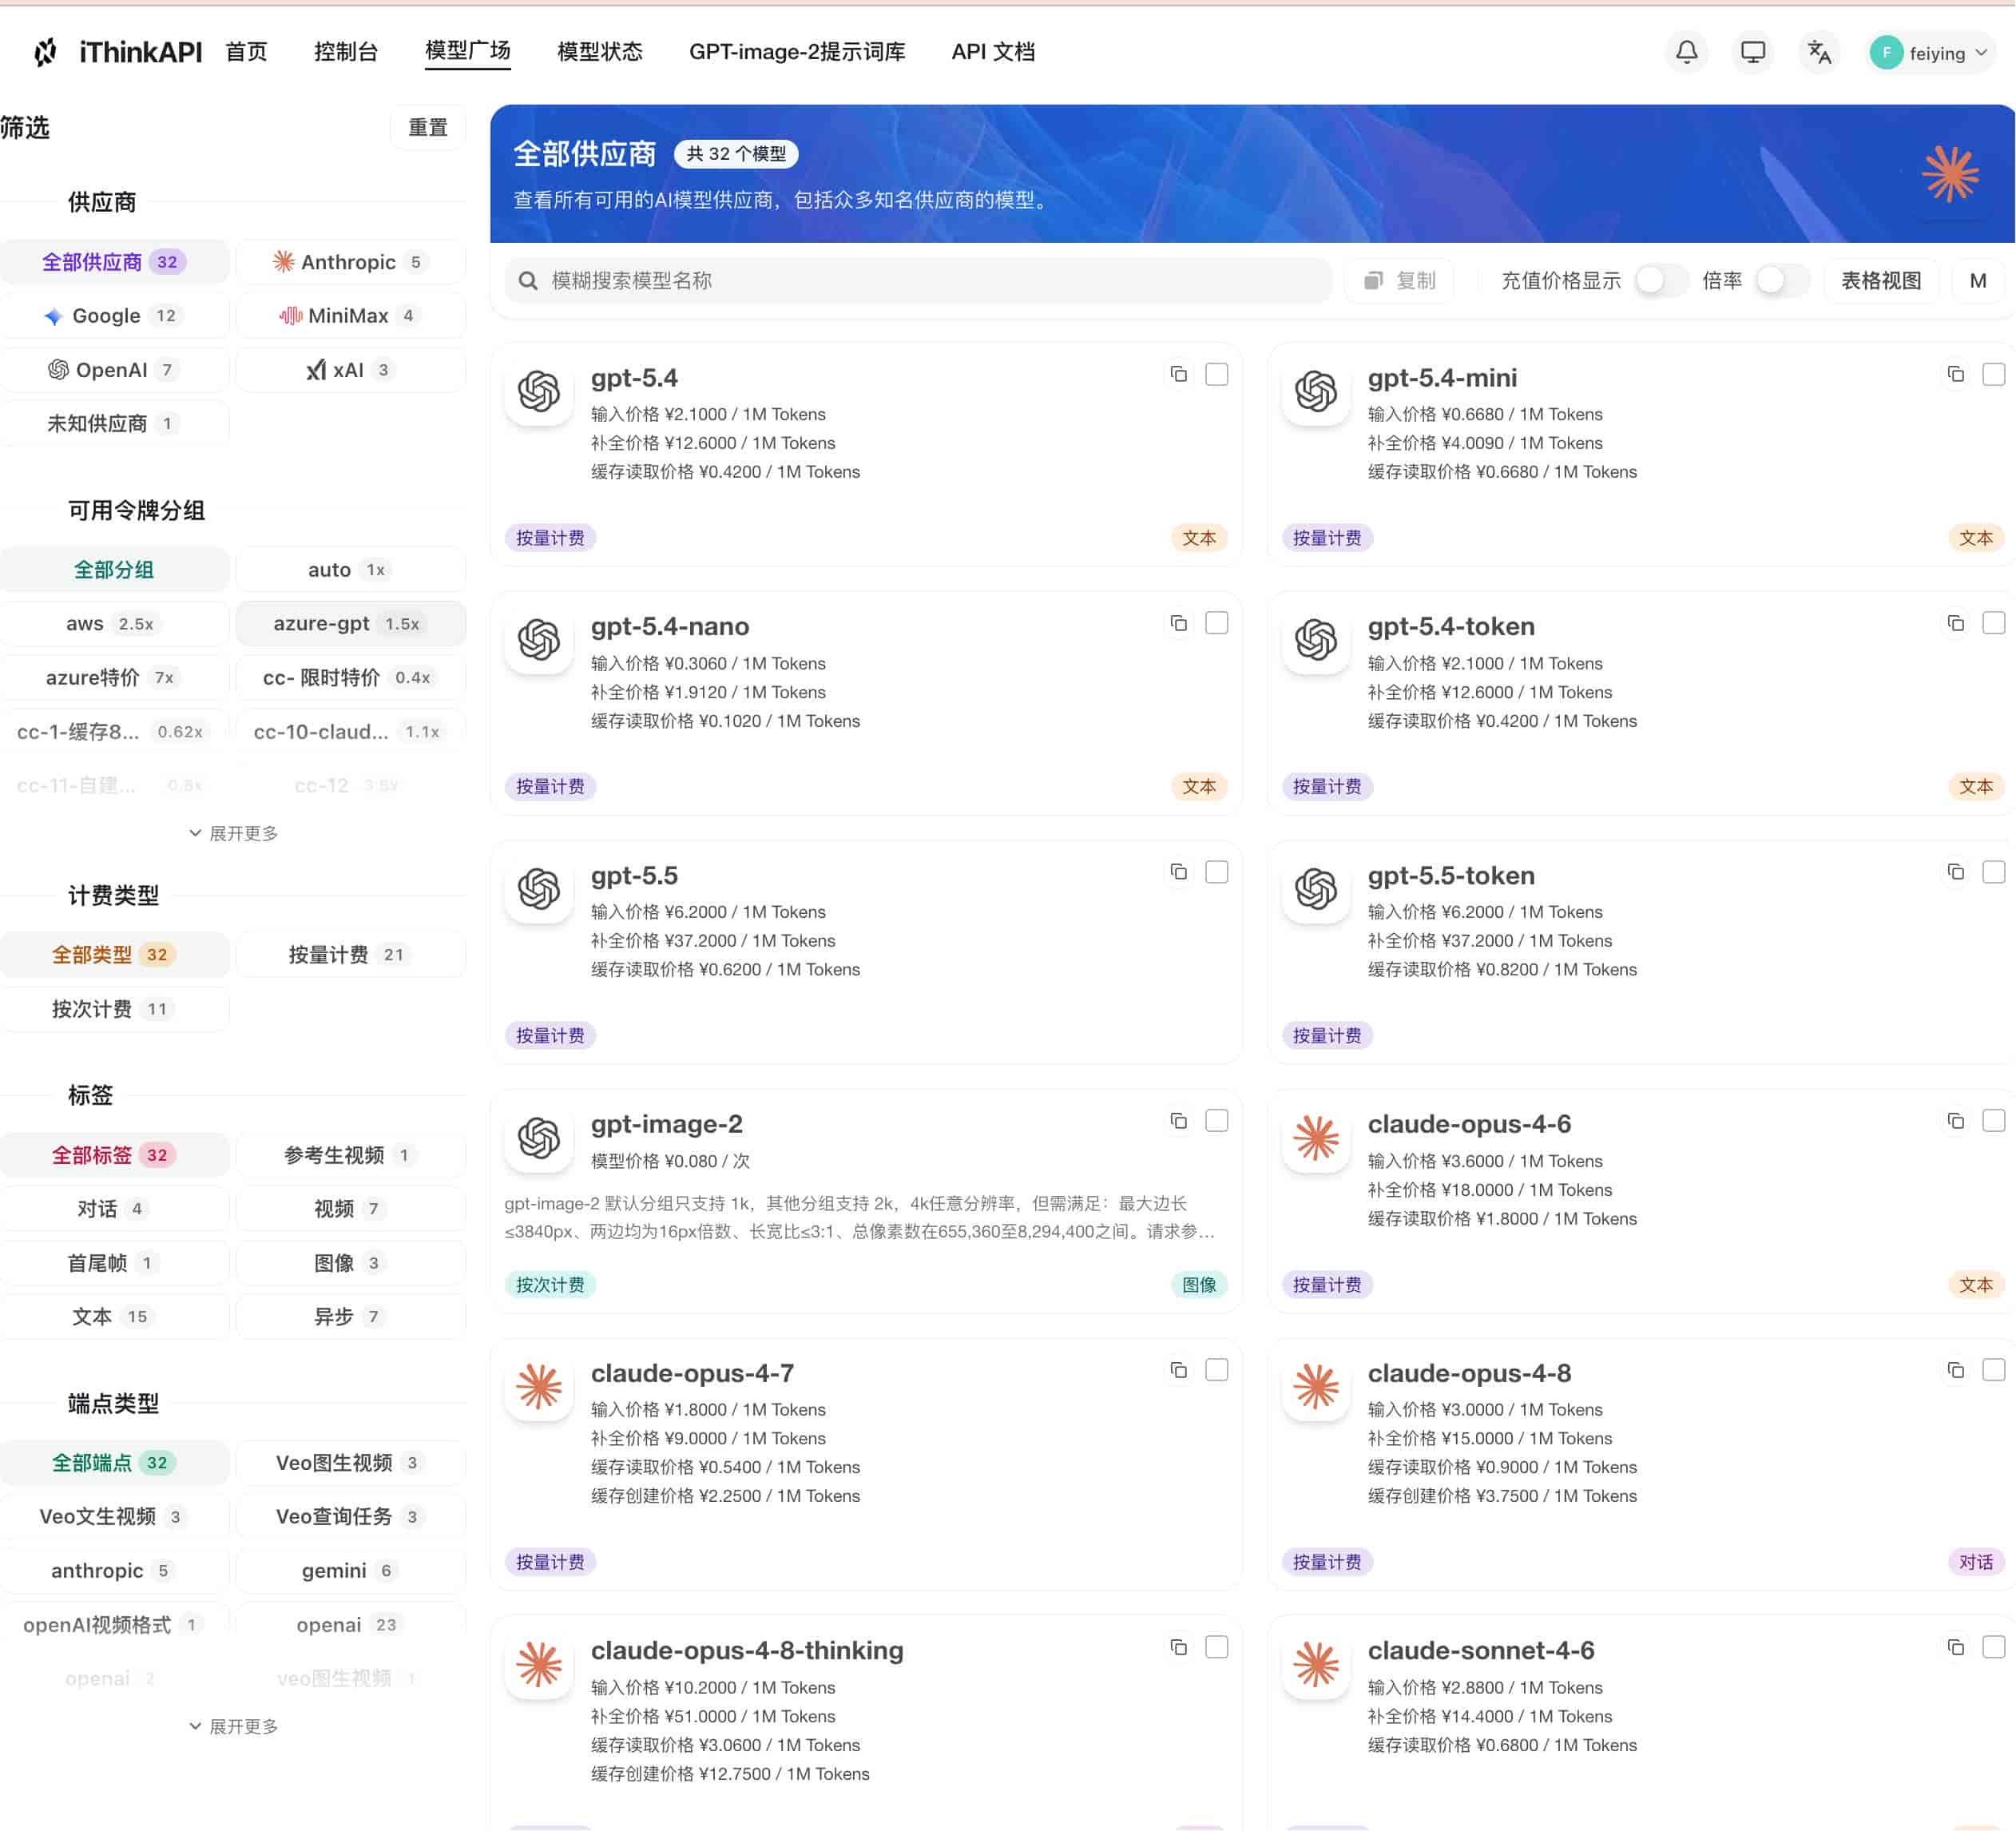This screenshot has width=2016, height=1831.
Task: Switch to 表格视图 table view
Action: pos(1880,281)
